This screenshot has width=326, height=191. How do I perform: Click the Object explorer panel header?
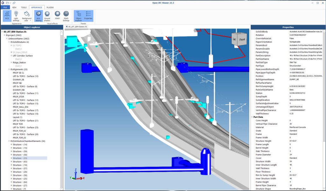32,27
